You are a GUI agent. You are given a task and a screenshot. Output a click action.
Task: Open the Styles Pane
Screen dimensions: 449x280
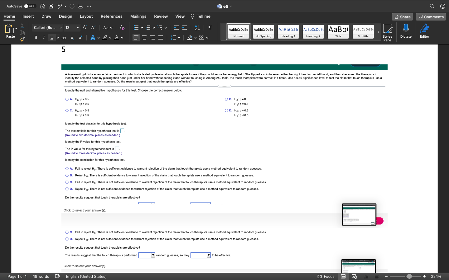point(387,32)
